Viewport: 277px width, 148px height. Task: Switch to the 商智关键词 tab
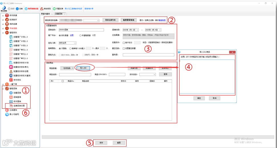45,14
